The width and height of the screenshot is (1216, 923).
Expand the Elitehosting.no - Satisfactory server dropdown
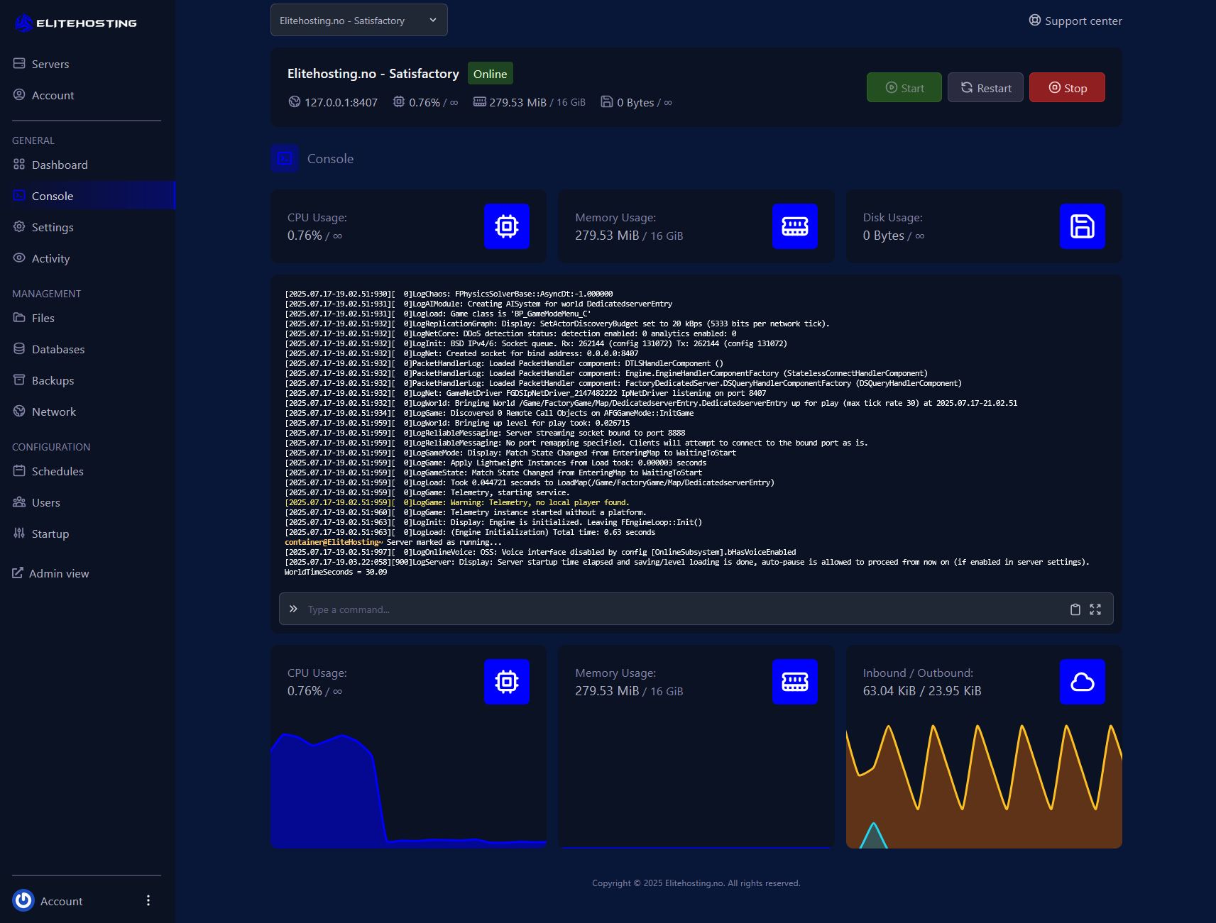(359, 20)
